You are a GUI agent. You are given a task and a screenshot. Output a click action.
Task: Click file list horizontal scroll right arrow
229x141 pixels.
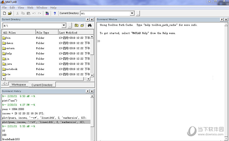(88, 79)
